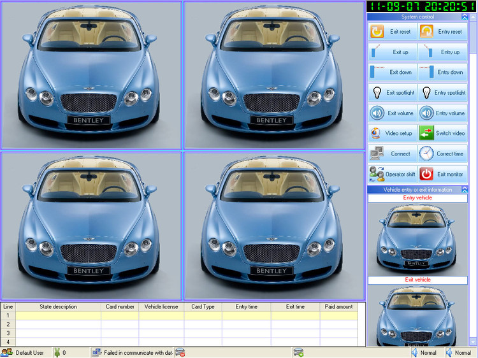The height and width of the screenshot is (358, 478).
Task: Click scrollbar down arrow in right panel
Action: [473, 343]
